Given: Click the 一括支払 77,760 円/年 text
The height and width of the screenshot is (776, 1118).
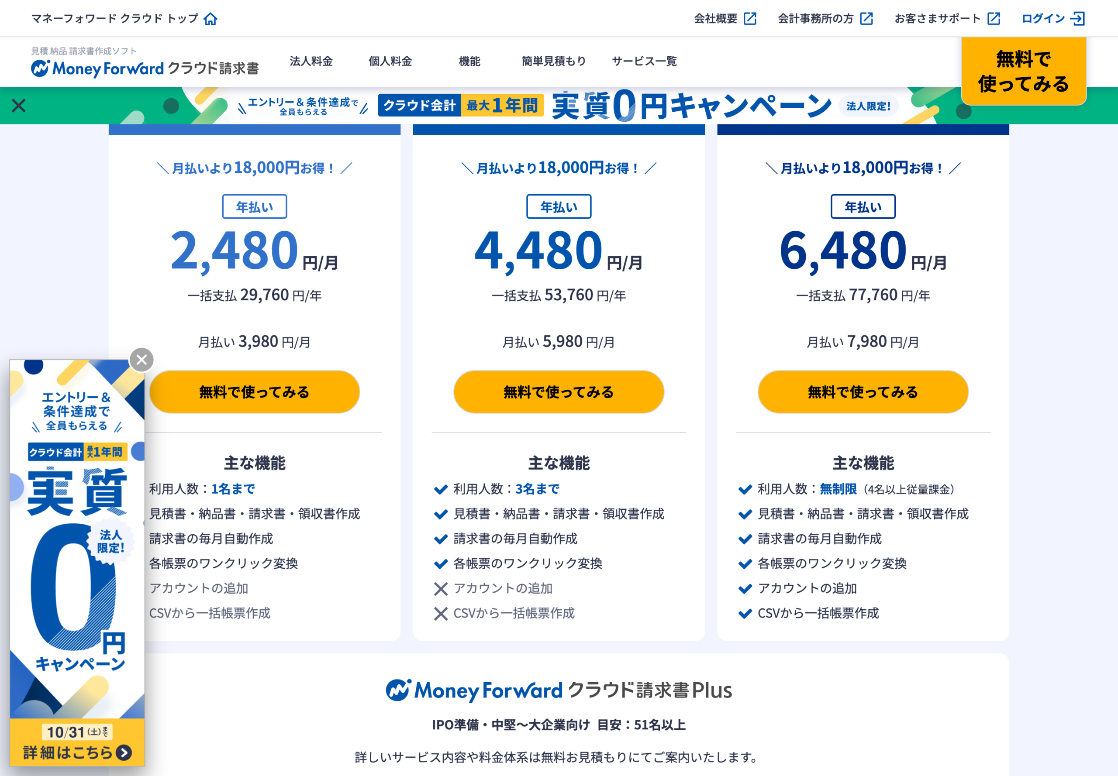Looking at the screenshot, I should pyautogui.click(x=863, y=295).
